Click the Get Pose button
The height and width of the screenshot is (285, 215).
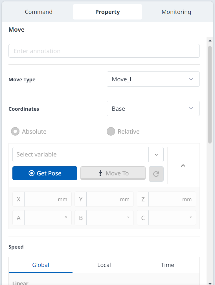pos(45,173)
